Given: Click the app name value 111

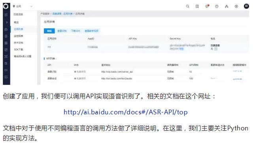Looking at the screenshot, I should (49, 47).
